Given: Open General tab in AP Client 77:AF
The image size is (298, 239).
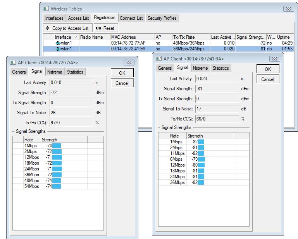Looking at the screenshot, I should click(19, 72).
